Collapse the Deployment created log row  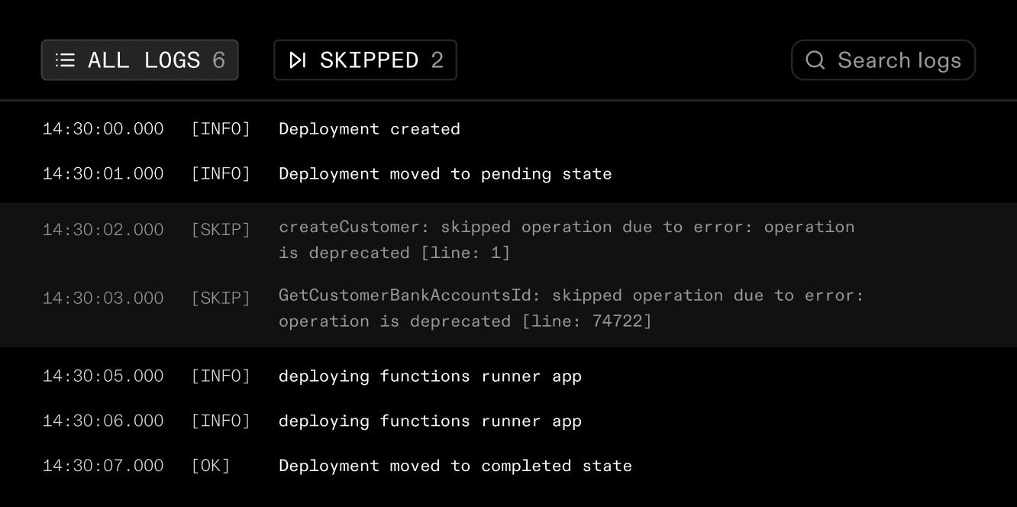click(x=370, y=128)
